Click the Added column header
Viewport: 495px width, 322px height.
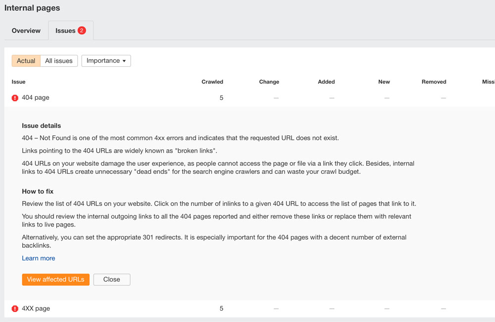click(326, 81)
